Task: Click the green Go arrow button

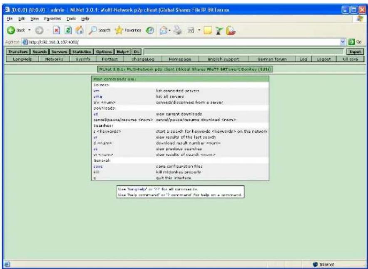Action: tap(351, 42)
